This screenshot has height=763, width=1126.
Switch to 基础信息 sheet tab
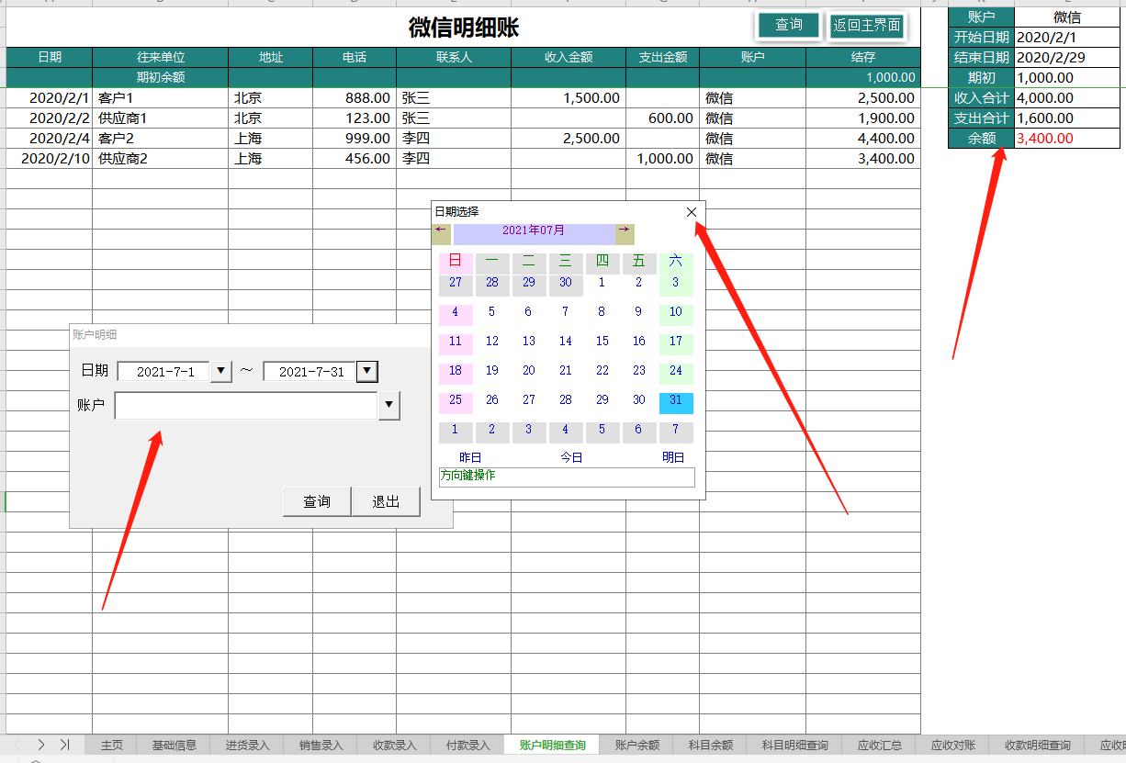tap(174, 745)
